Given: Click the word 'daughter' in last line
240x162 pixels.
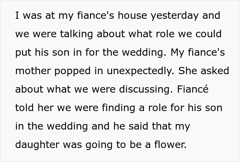Looking at the screenshot, I should point(37,145).
